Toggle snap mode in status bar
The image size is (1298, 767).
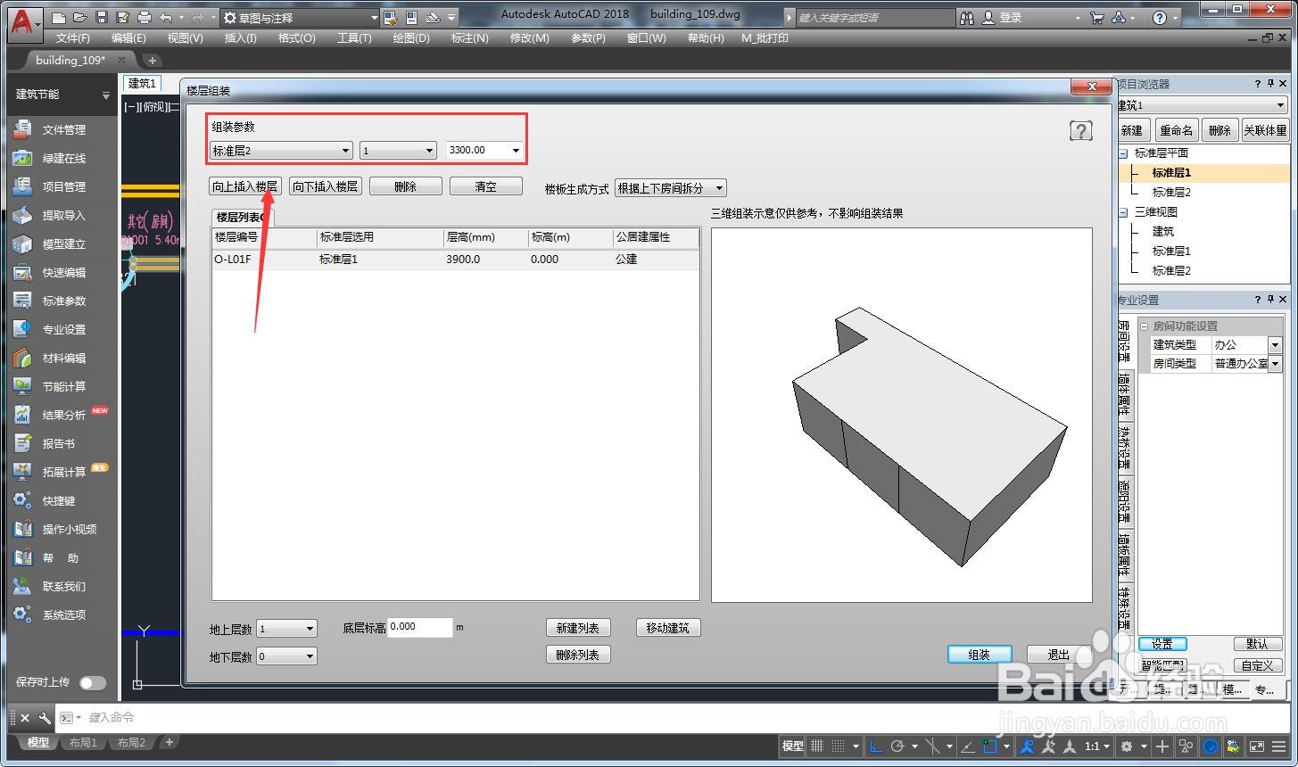(x=839, y=746)
